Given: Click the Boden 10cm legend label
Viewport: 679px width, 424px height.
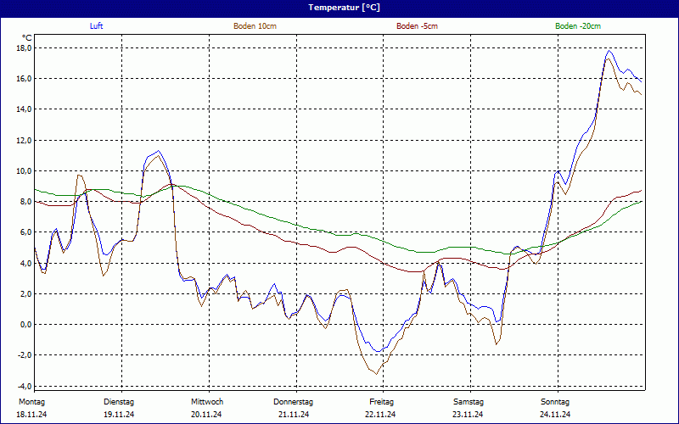Looking at the screenshot, I should 255,26.
